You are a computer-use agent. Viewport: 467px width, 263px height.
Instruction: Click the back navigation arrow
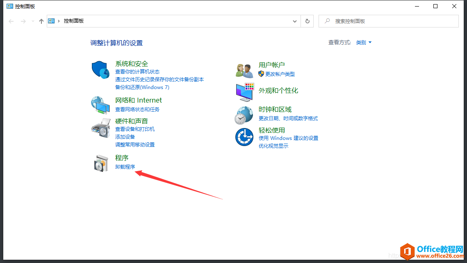tap(11, 21)
